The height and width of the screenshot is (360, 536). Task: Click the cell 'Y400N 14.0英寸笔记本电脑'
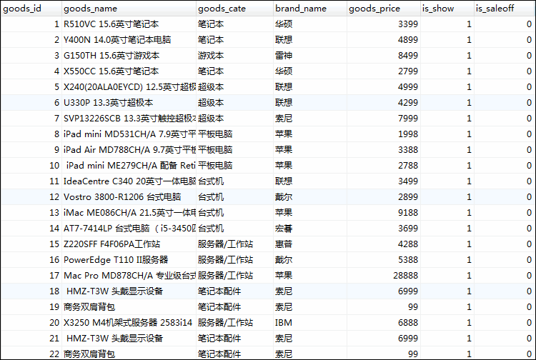pos(129,40)
